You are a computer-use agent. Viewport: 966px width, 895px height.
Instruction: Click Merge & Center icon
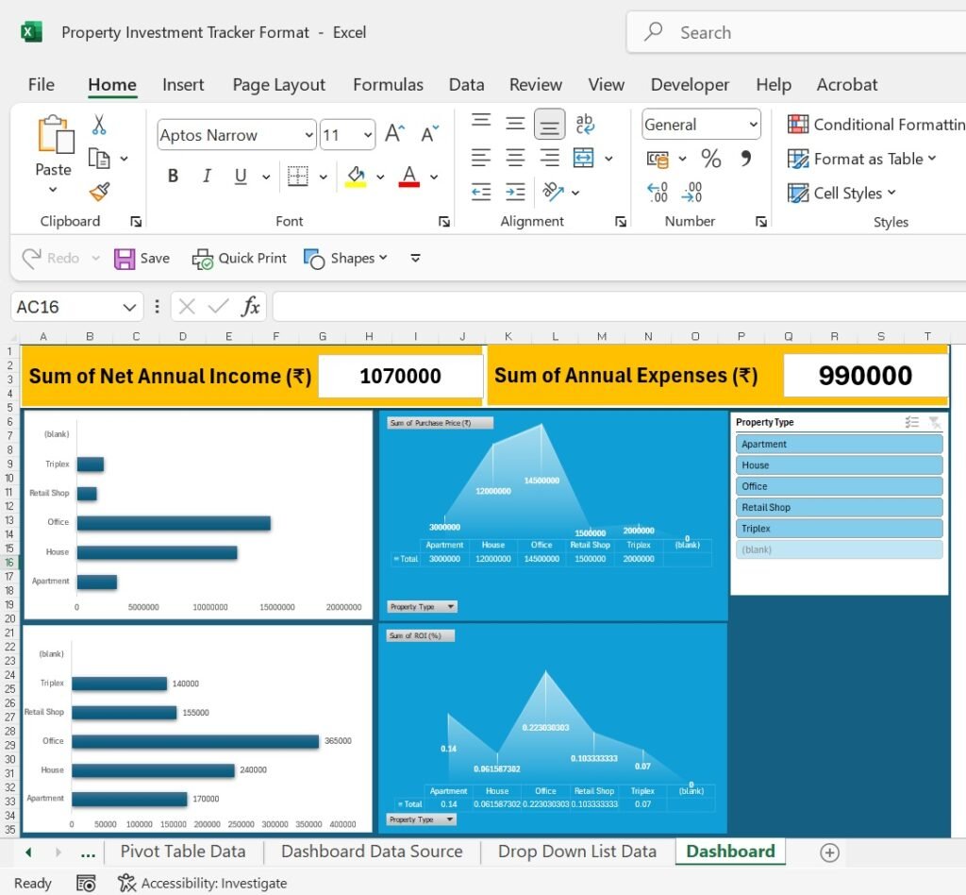click(583, 159)
